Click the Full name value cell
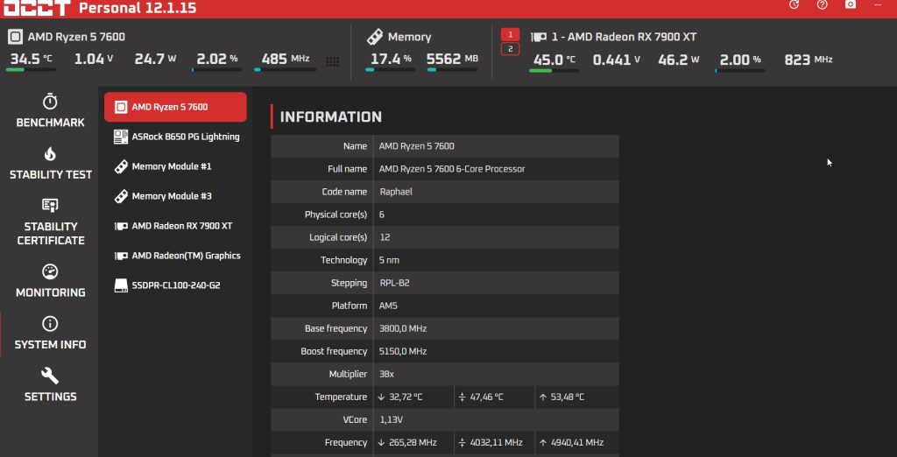 pos(496,169)
